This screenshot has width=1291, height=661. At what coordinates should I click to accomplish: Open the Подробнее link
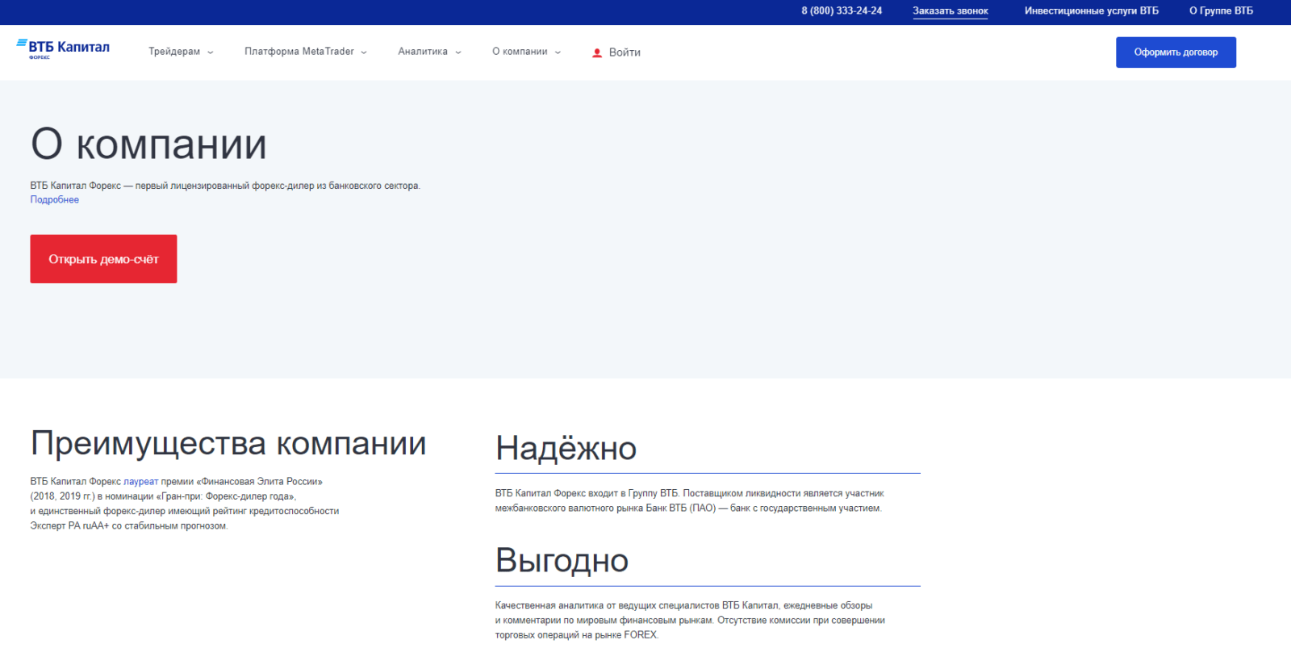[55, 200]
